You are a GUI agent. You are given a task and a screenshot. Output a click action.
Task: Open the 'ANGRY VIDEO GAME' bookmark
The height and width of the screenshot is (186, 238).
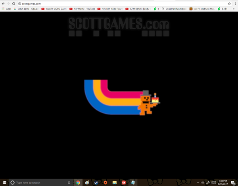pyautogui.click(x=54, y=9)
